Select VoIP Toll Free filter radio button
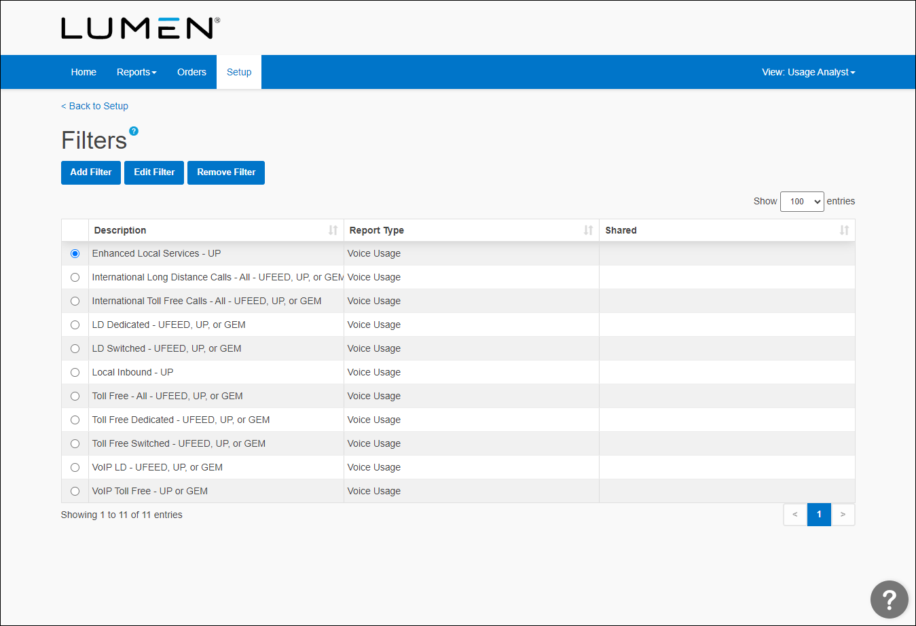This screenshot has width=916, height=626. click(75, 492)
